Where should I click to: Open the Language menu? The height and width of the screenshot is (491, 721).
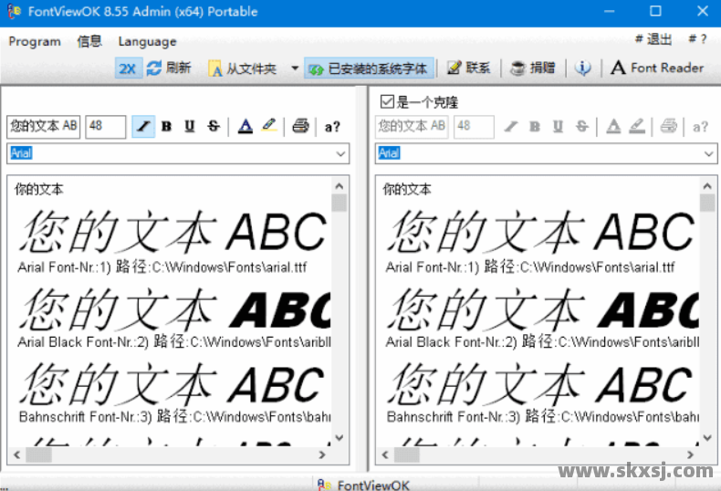point(147,41)
